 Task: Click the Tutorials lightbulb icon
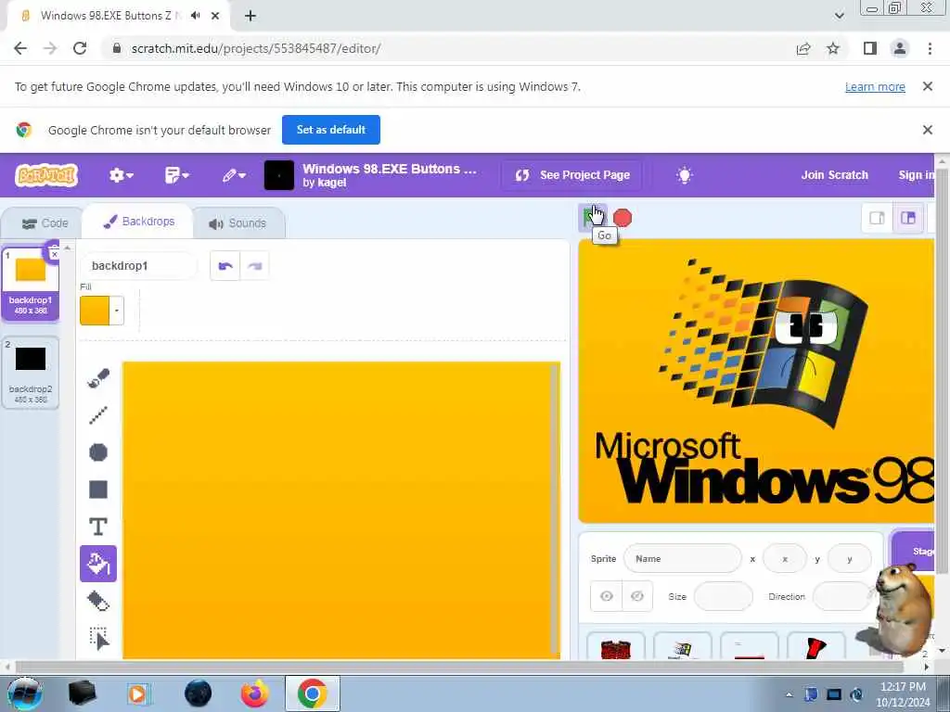[x=684, y=175]
